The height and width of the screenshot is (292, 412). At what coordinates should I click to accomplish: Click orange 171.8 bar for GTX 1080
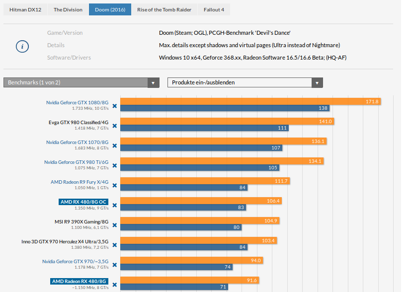(250, 101)
